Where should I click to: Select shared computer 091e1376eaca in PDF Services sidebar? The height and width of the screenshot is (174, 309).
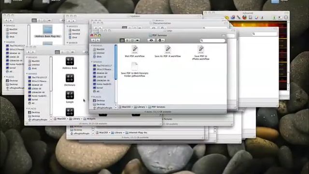tap(102, 69)
